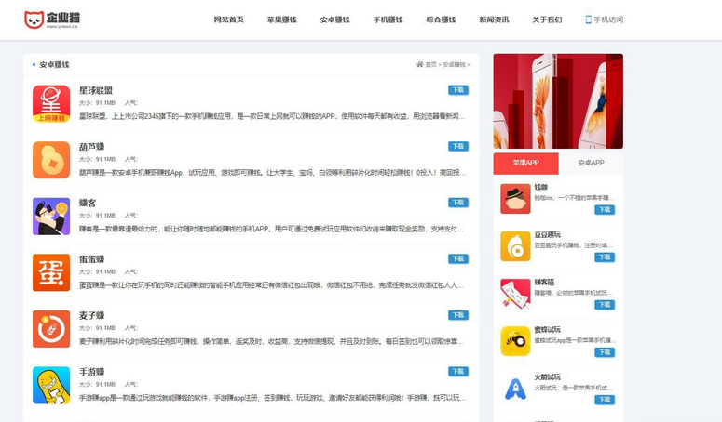This screenshot has width=722, height=422.
Task: Go to 网站首页 in navigation
Action: (x=229, y=20)
